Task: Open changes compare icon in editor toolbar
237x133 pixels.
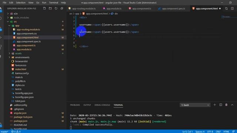Action: tap(226, 8)
